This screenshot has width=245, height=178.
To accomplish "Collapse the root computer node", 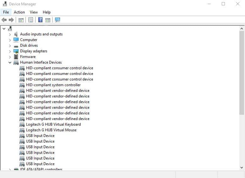I will point(4,29).
